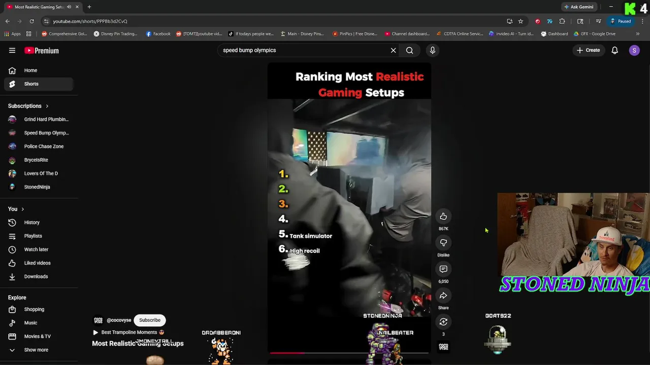
Task: Open Movies & TV in Explore
Action: 39,336
